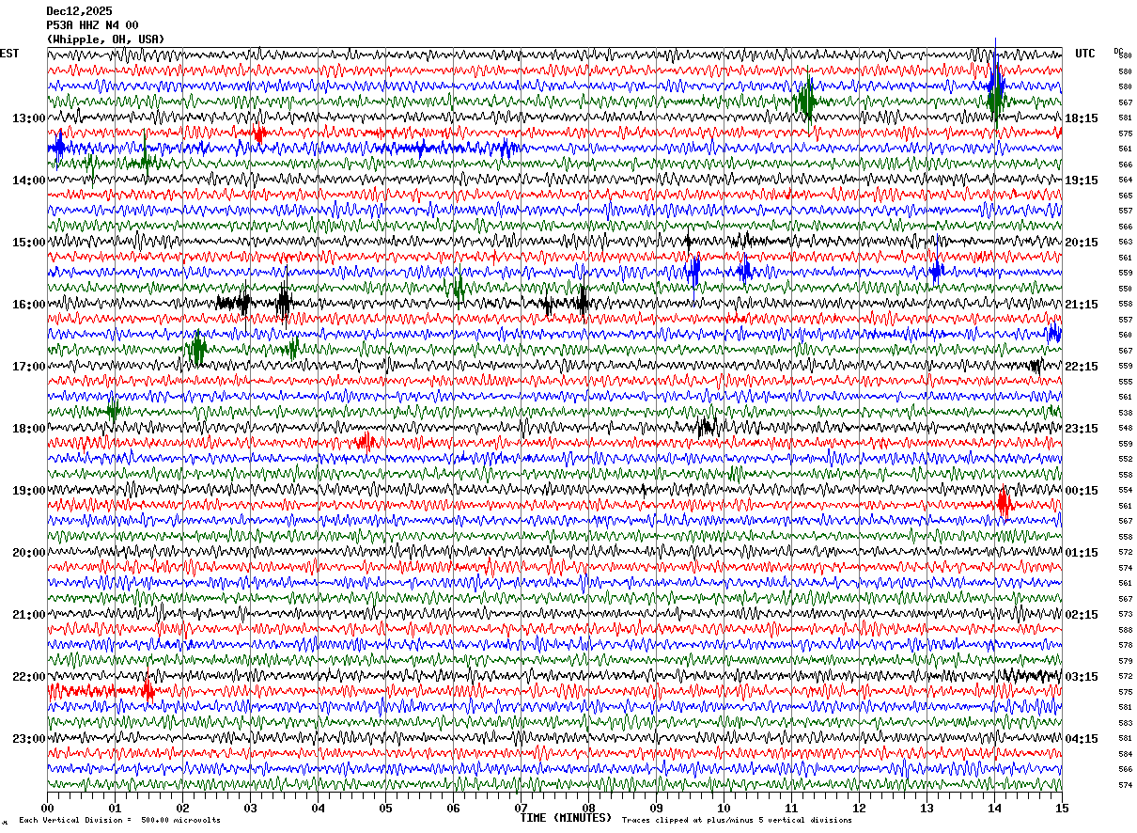
Task: Click the 'Traces clipped at plus/minus 5' note
Action: point(737,821)
